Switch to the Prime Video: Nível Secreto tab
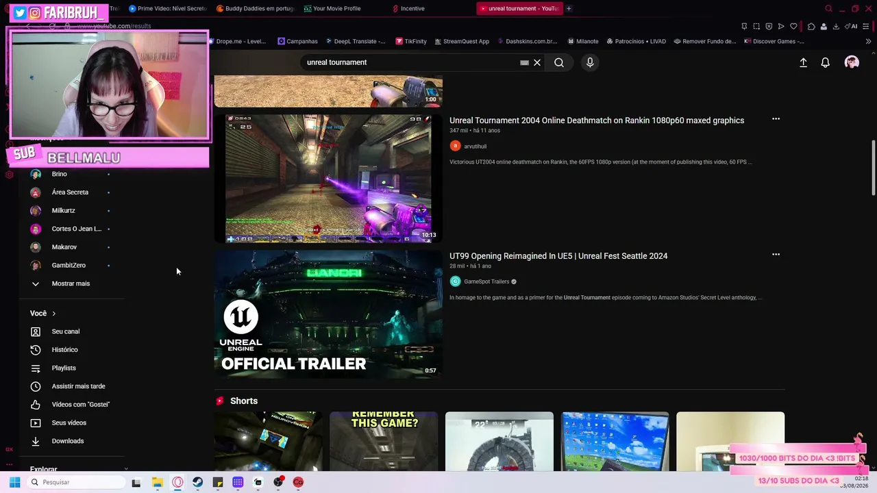 click(x=167, y=9)
